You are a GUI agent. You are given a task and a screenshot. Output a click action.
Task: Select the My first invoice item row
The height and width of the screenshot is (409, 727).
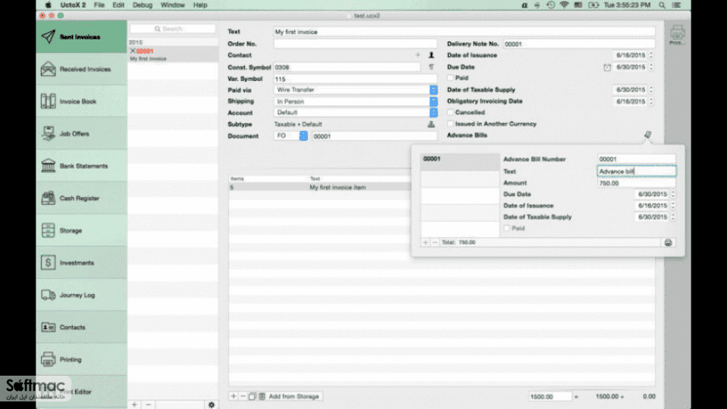pos(319,187)
